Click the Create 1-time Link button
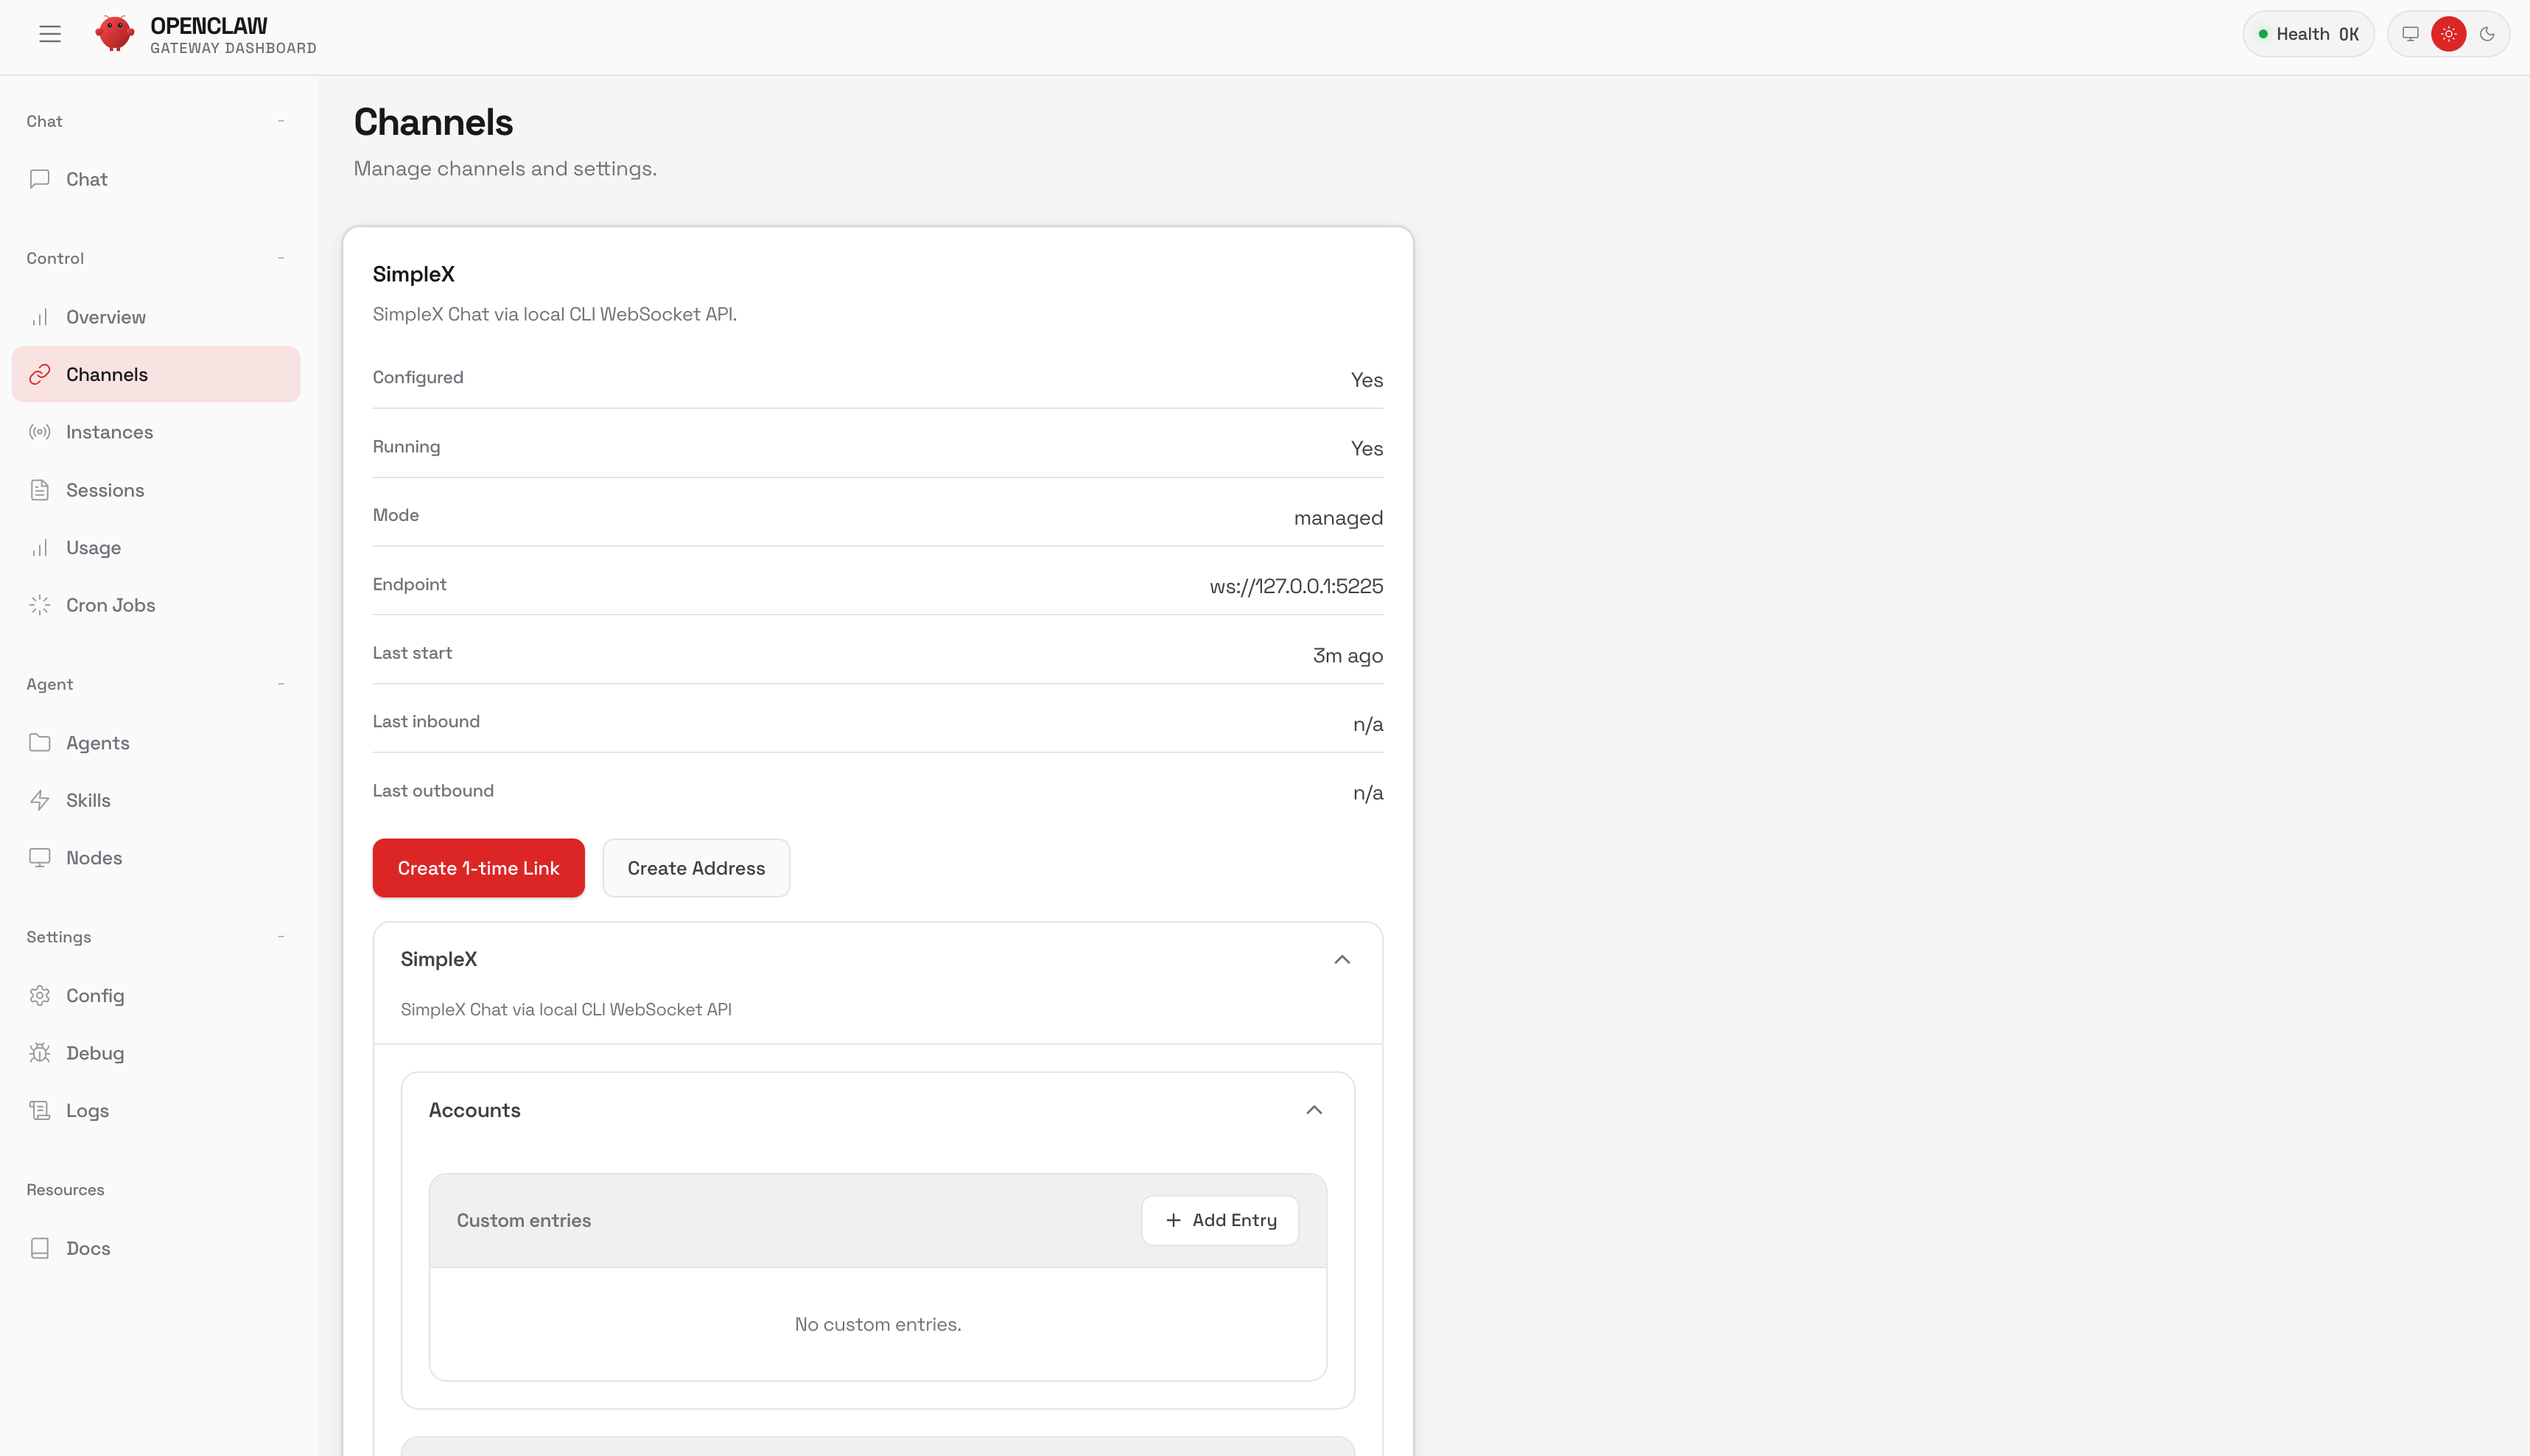The width and height of the screenshot is (2530, 1456). 478,867
